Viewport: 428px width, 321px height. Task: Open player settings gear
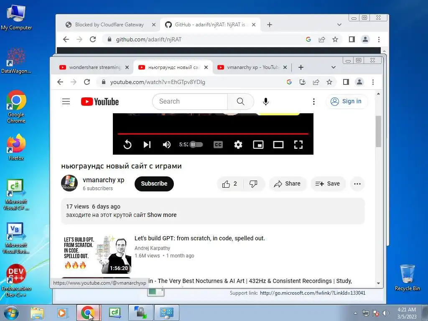[238, 144]
